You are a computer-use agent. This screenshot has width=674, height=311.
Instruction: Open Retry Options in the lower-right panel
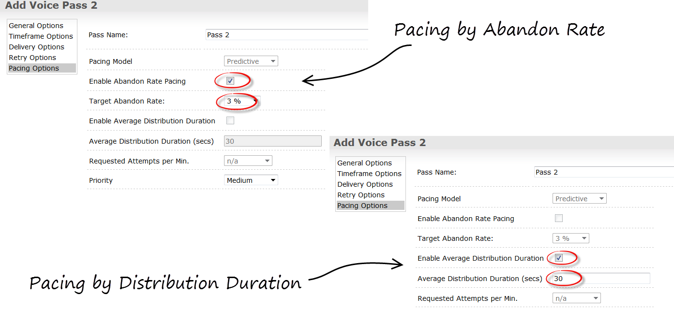click(x=361, y=195)
